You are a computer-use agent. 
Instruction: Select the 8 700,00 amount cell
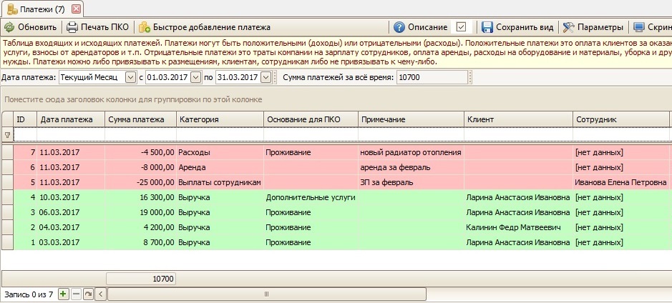(140, 242)
